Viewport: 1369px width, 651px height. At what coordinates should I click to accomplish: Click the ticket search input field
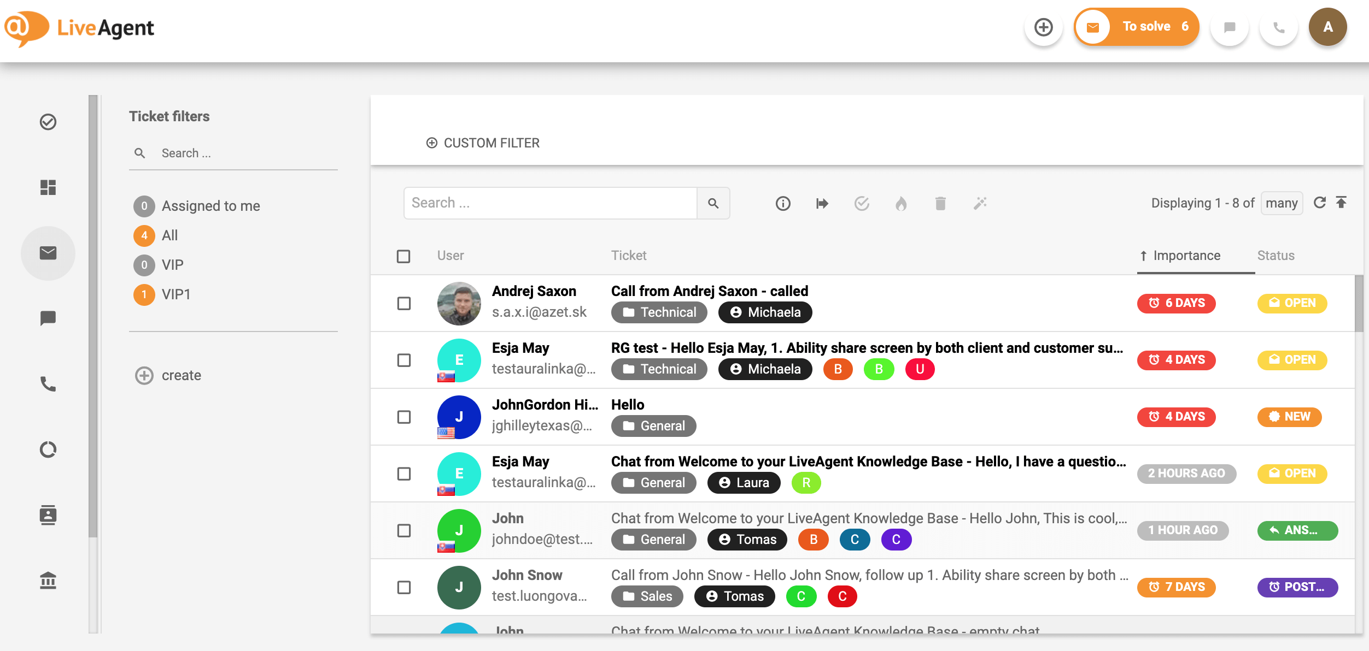click(550, 203)
